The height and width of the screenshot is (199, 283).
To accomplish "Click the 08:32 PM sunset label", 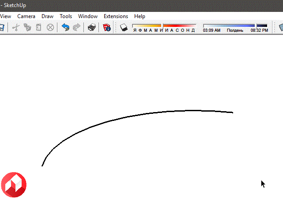I will pyautogui.click(x=259, y=30).
